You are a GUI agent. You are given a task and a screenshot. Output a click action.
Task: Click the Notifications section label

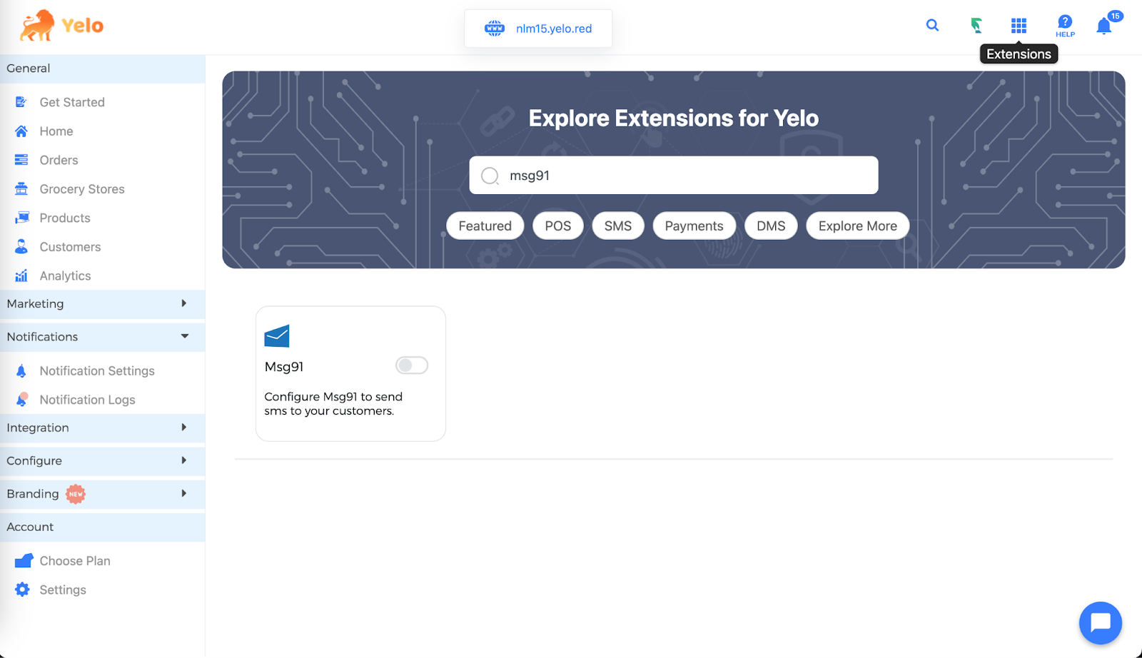pyautogui.click(x=42, y=337)
